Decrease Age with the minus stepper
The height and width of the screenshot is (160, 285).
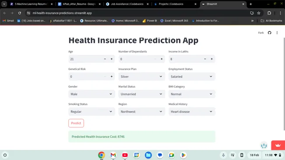pyautogui.click(x=105, y=59)
